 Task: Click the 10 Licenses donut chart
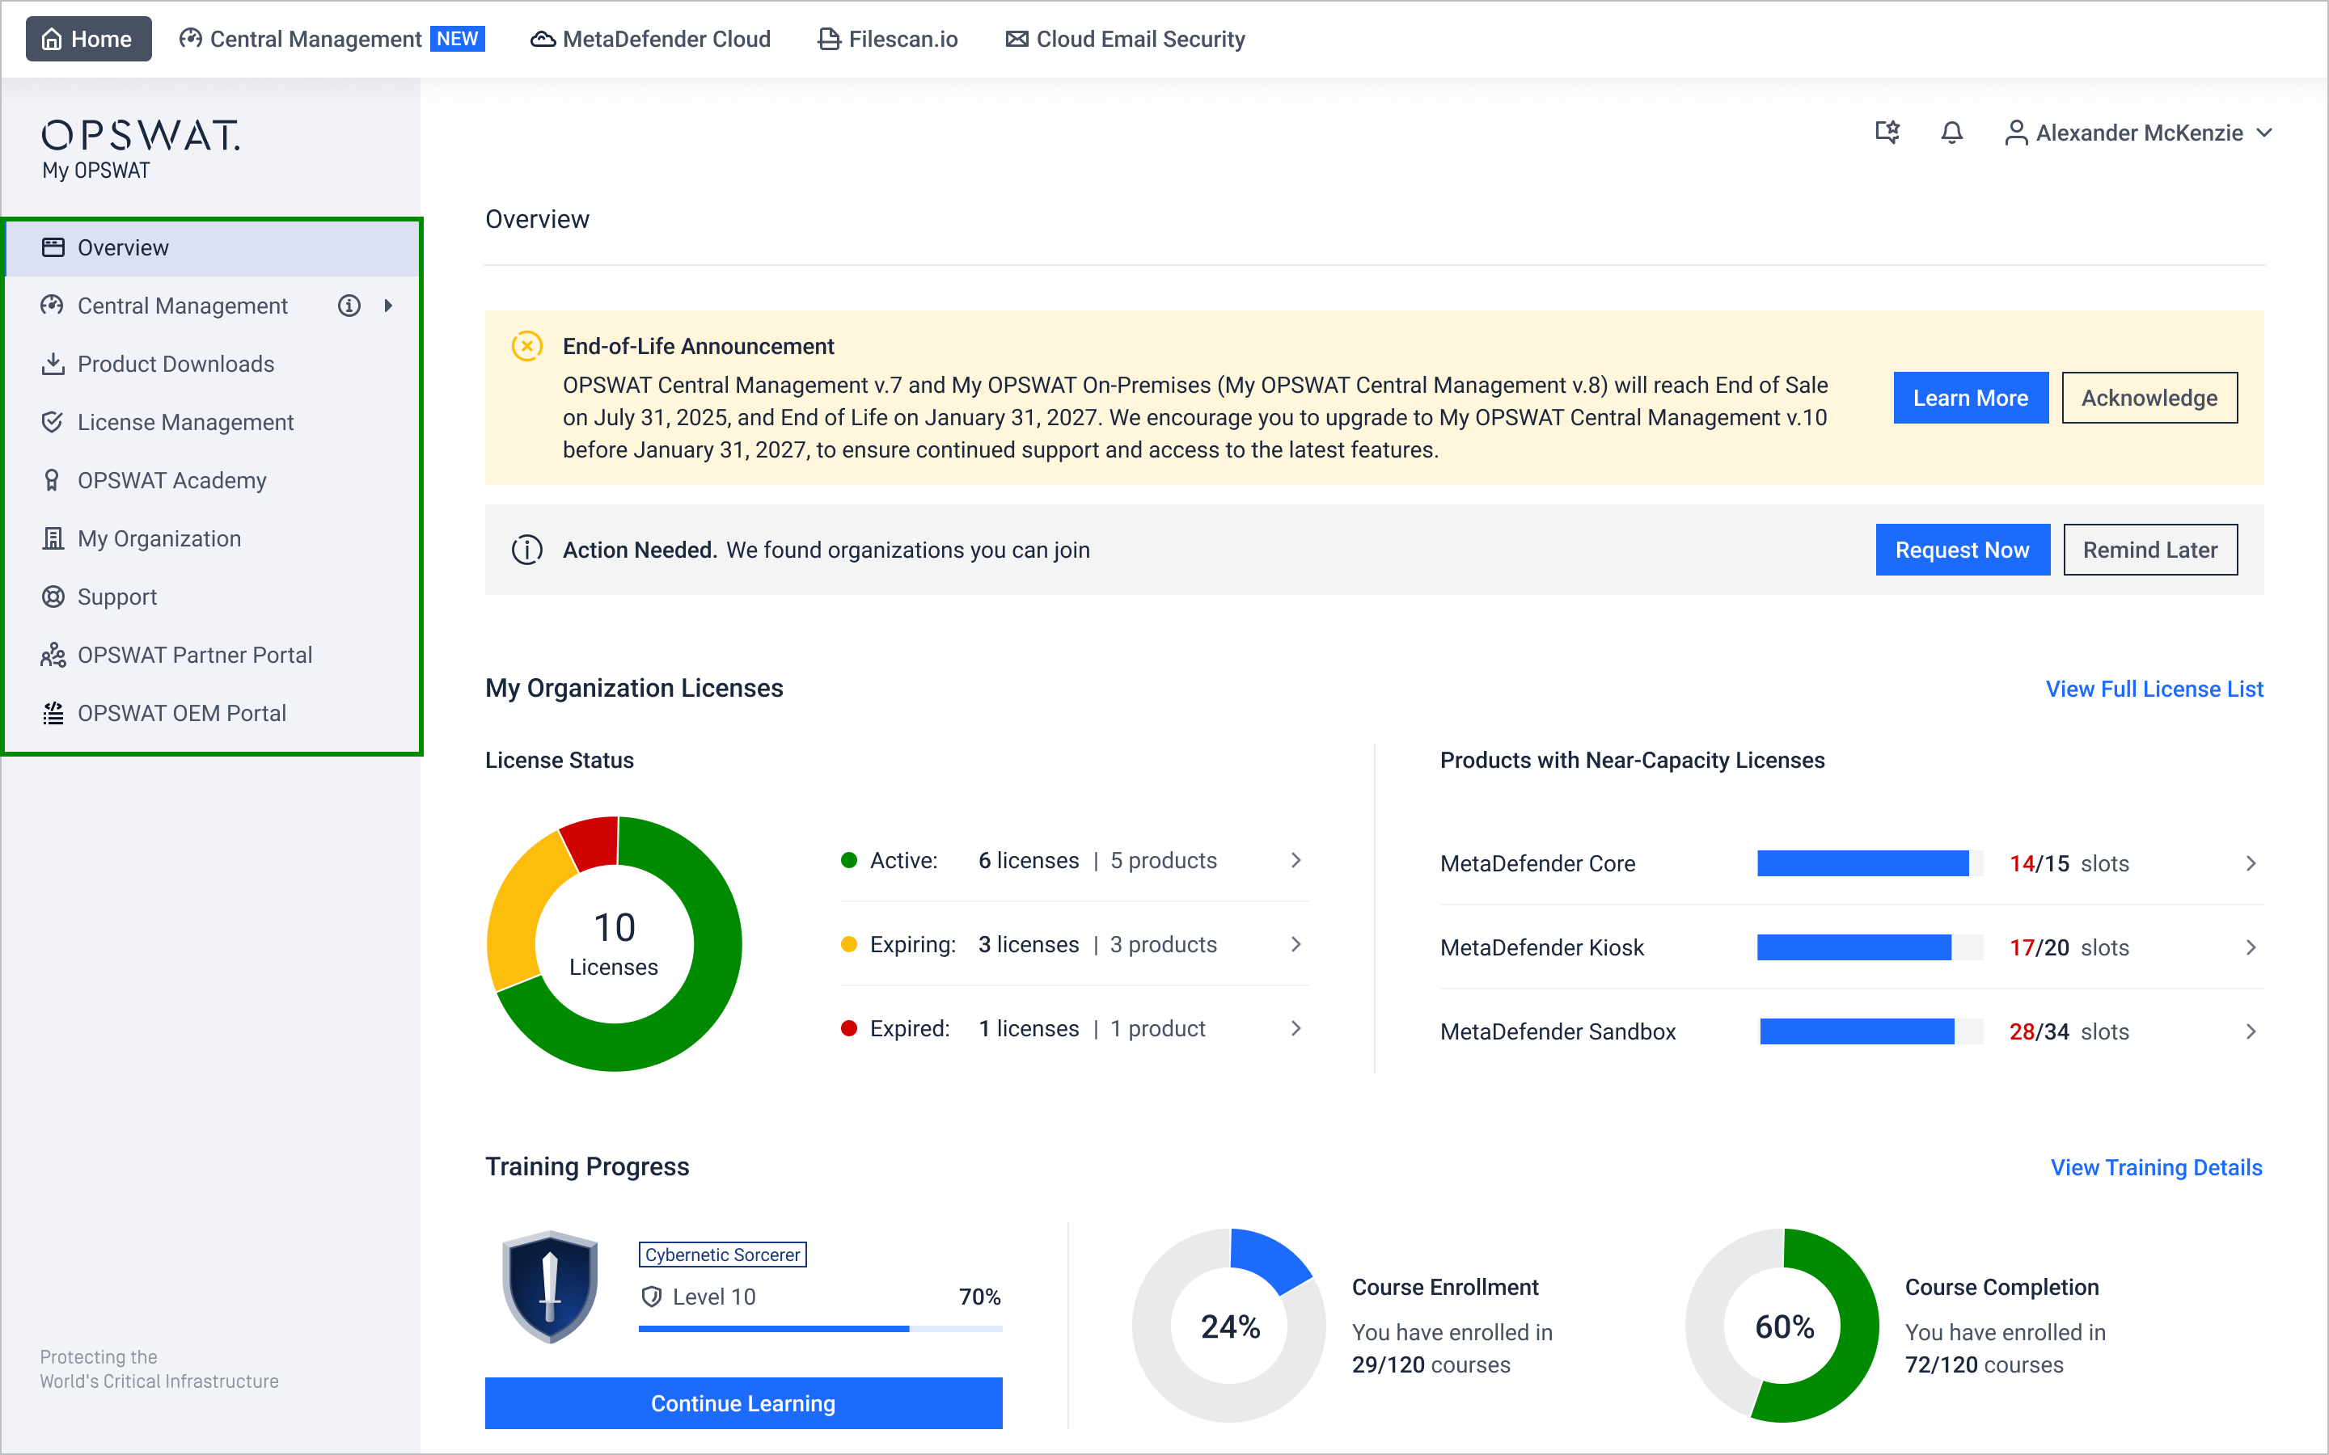click(x=614, y=943)
